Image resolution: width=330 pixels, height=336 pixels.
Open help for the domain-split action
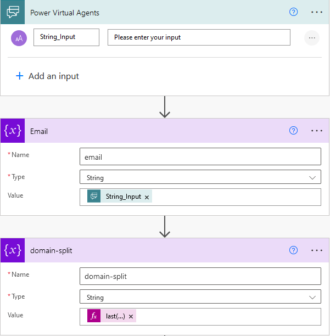pos(293,250)
